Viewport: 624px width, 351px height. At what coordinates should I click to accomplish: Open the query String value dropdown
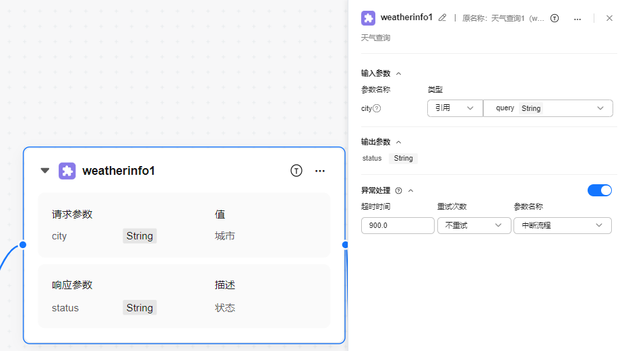[548, 108]
